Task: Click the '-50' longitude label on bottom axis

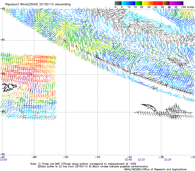Action: click(66, 157)
